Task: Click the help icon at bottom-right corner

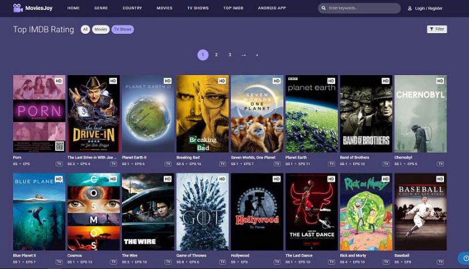Action: click(464, 258)
